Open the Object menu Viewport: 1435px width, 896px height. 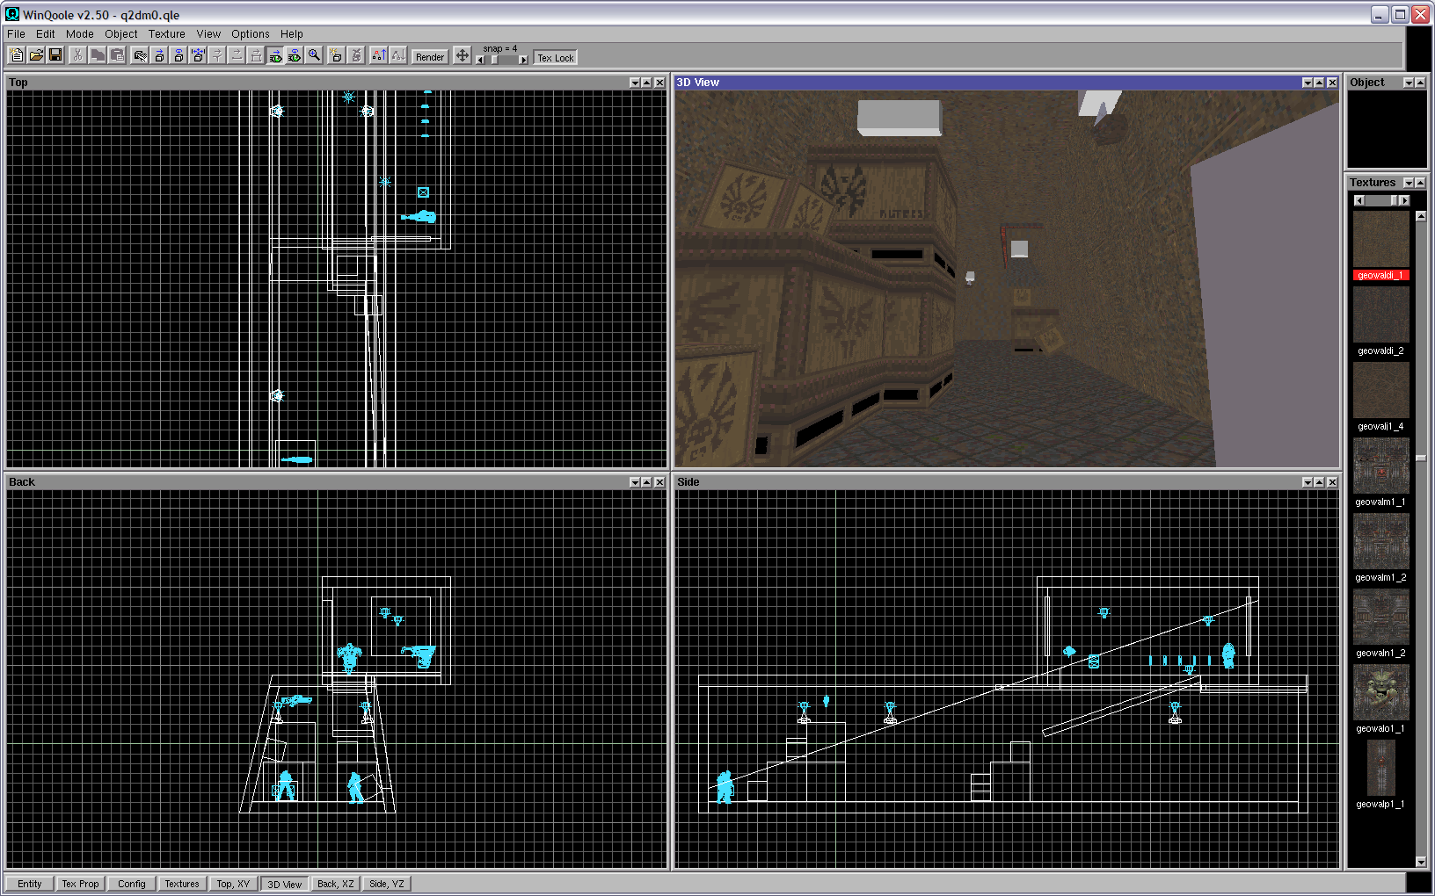pyautogui.click(x=121, y=34)
